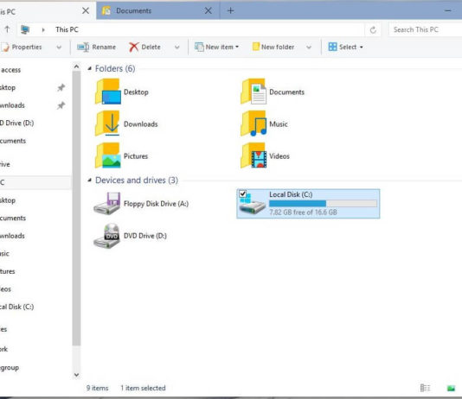Open the Pictures folder icon
Image resolution: width=462 pixels, height=399 pixels.
[x=108, y=155]
